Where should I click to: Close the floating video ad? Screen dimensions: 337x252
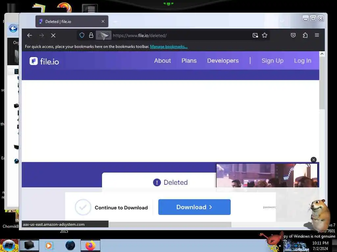point(313,160)
